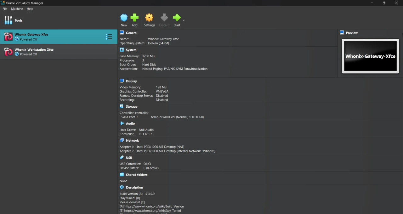Open Whonix-Gateway-Xfce machine tools menu icon
The width and height of the screenshot is (403, 214).
tap(109, 37)
